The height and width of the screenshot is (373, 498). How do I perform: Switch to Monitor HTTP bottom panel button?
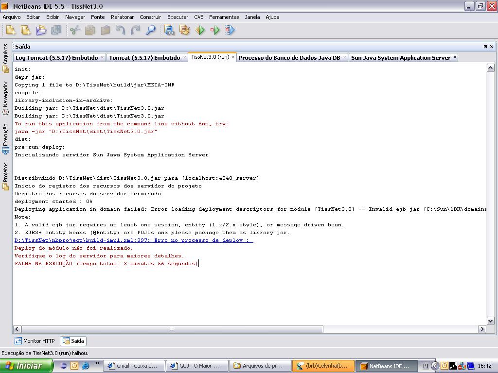coord(35,341)
